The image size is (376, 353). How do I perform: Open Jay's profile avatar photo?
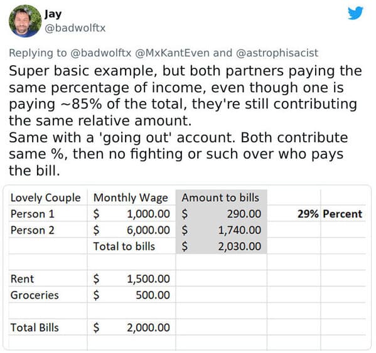click(x=25, y=21)
